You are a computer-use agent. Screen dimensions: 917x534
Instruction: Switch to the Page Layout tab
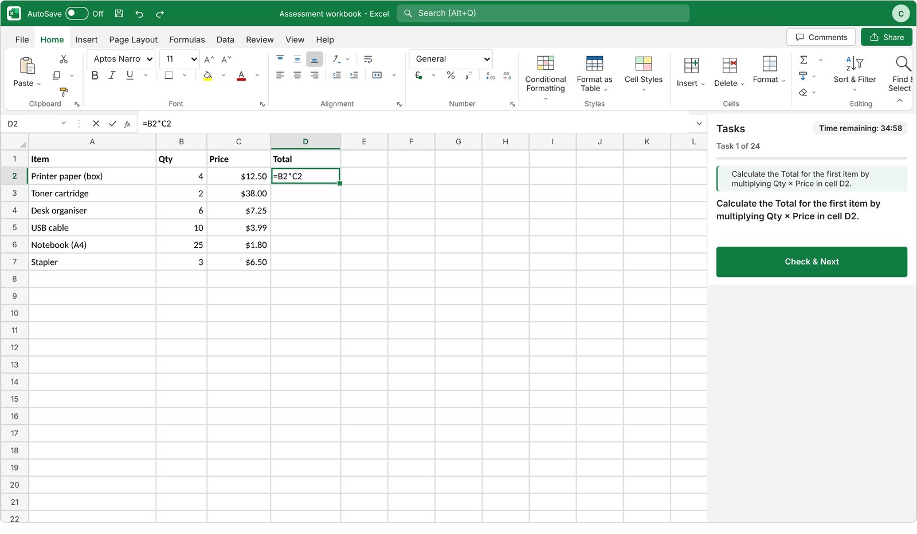[x=134, y=39]
